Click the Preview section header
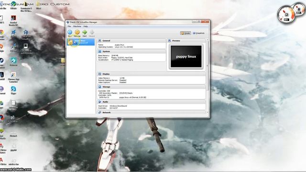306x172 pixels. point(186,41)
